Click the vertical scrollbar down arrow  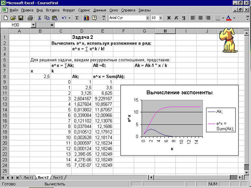click(x=247, y=172)
